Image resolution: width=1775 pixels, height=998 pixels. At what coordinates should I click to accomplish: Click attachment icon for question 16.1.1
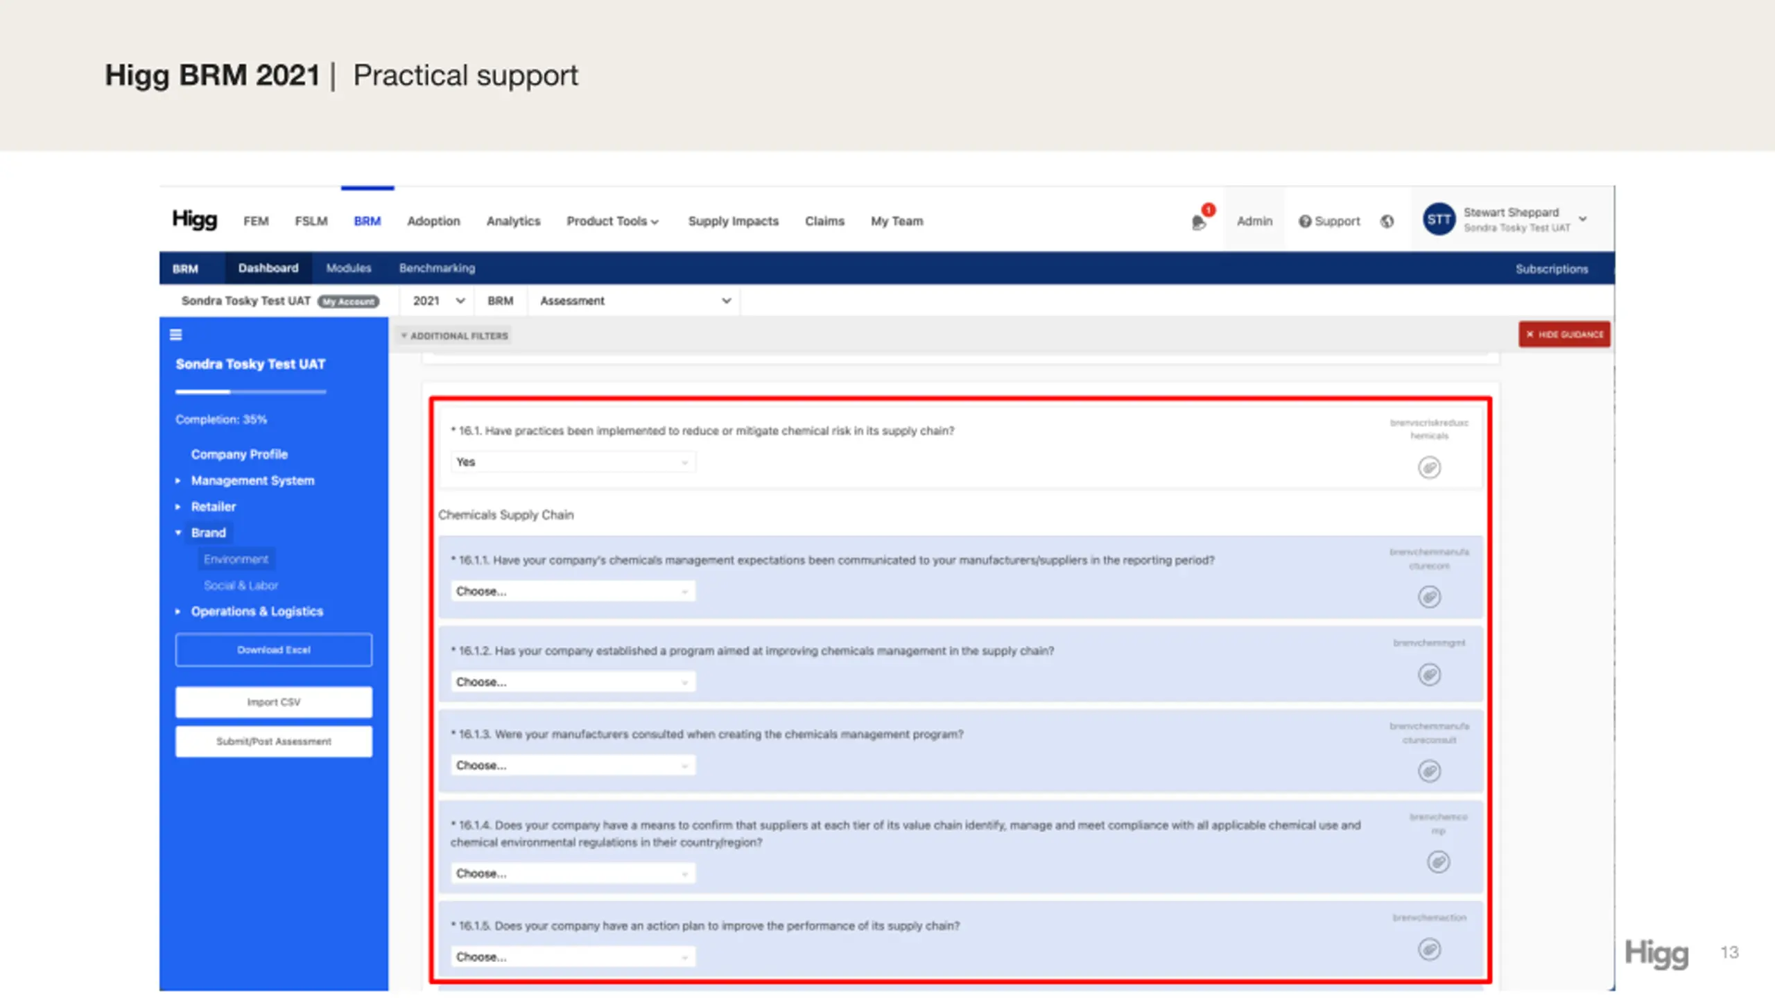(1429, 597)
